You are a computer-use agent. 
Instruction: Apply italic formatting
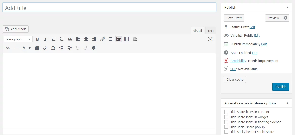tap(45, 39)
